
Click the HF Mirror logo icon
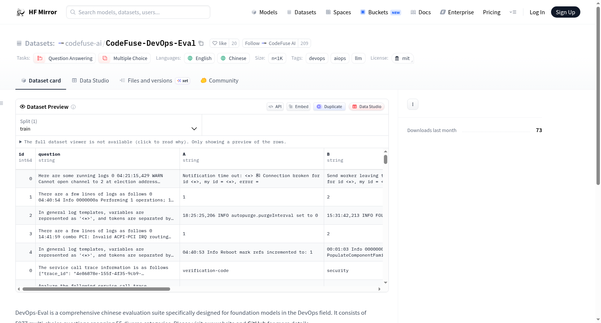tap(21, 12)
